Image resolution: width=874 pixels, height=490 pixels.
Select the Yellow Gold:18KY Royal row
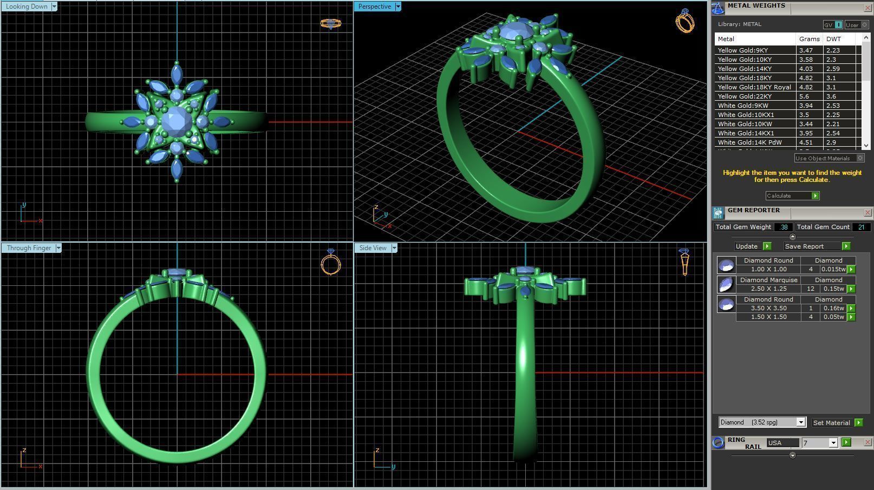click(x=788, y=87)
